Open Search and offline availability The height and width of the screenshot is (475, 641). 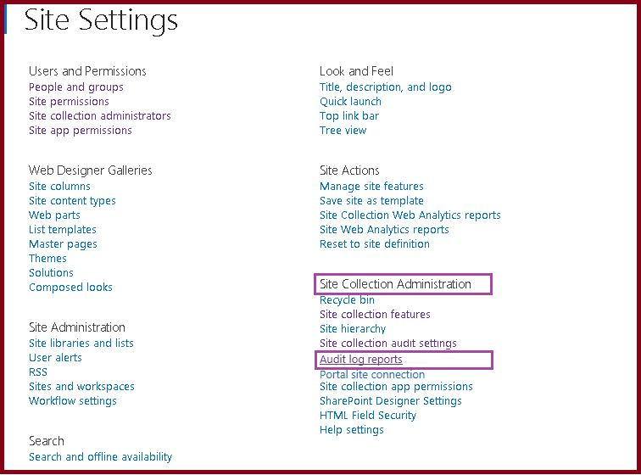click(x=100, y=456)
